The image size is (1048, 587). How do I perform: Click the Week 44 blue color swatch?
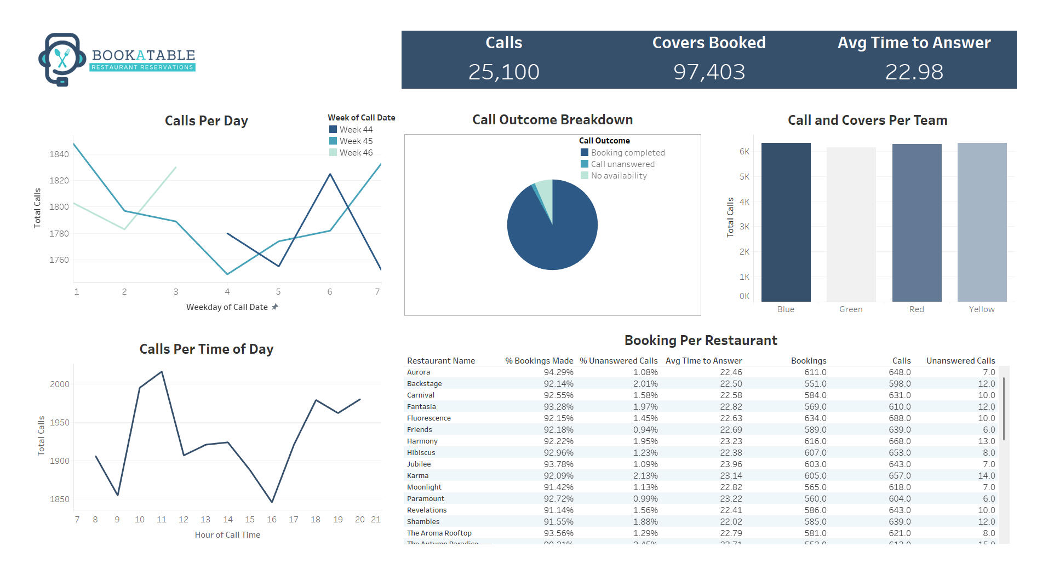333,129
